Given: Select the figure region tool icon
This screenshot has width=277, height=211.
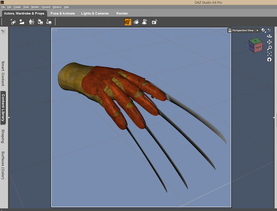Looking at the screenshot, I should coord(145,22).
